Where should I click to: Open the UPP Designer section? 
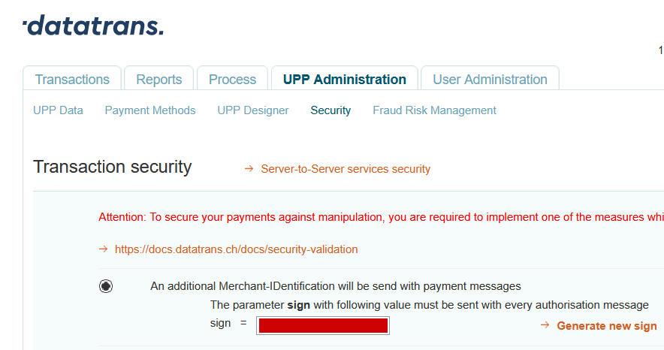[x=253, y=110]
